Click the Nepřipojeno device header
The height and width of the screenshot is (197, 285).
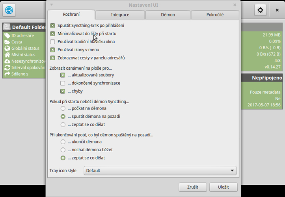point(262,78)
